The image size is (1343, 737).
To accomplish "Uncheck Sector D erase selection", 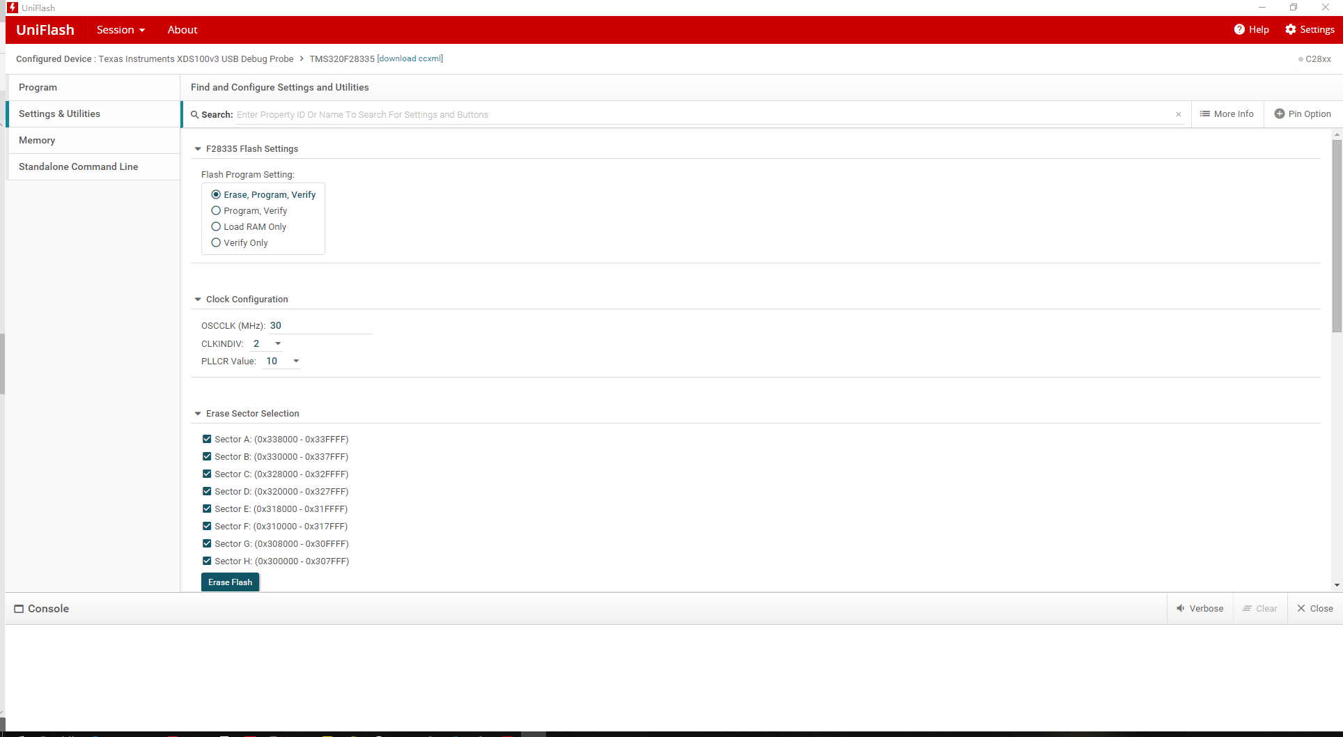I will click(x=207, y=491).
